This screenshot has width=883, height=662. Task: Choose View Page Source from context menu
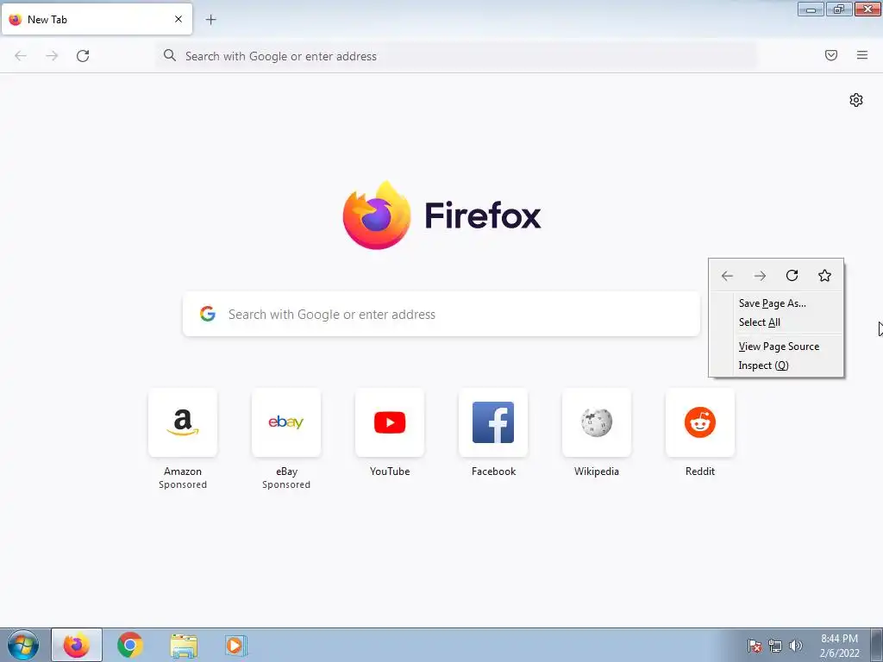(776, 347)
